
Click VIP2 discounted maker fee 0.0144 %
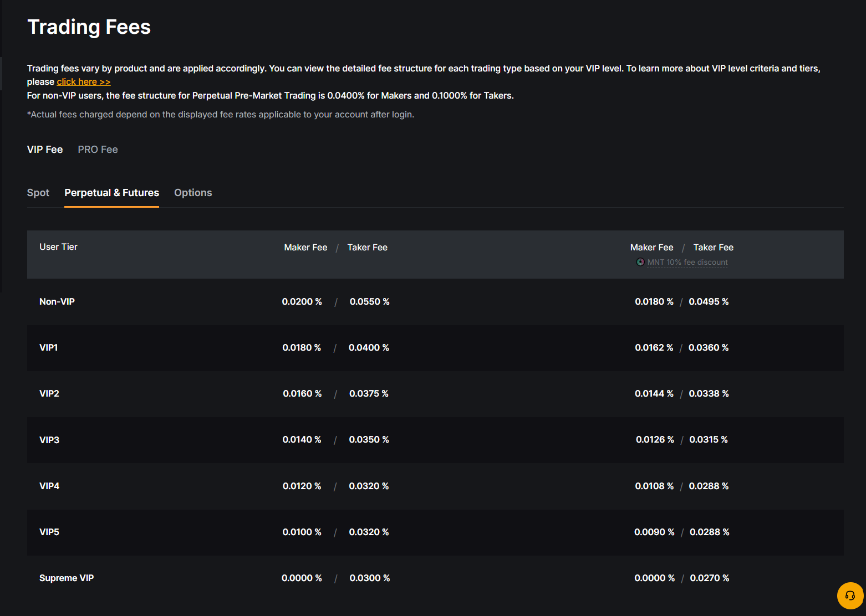coord(654,394)
